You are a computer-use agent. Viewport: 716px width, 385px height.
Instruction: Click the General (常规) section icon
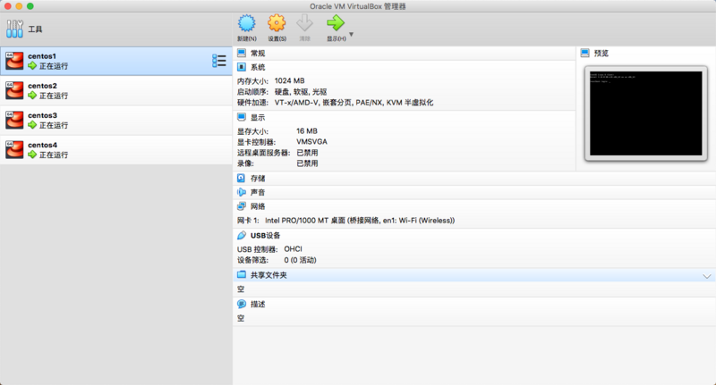point(242,54)
